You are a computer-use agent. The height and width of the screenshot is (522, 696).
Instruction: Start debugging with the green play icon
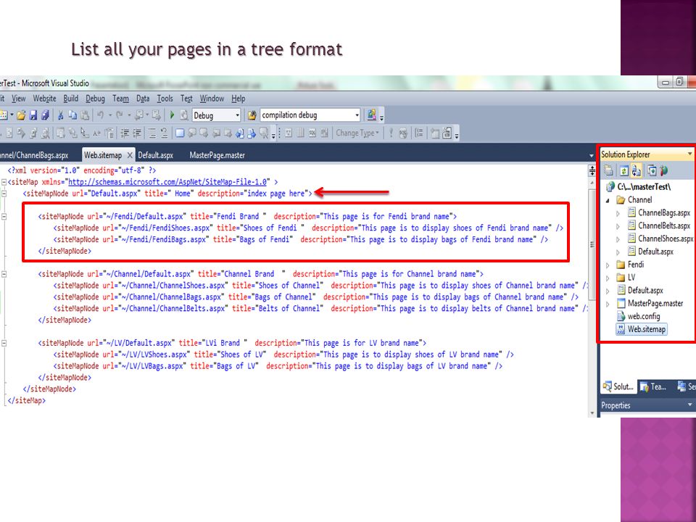[x=172, y=115]
